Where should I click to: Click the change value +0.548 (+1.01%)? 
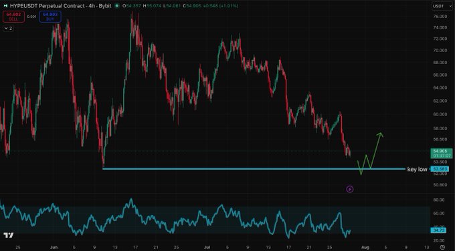click(x=221, y=6)
